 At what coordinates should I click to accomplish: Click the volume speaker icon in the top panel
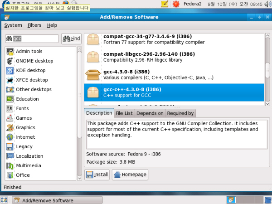268,4
